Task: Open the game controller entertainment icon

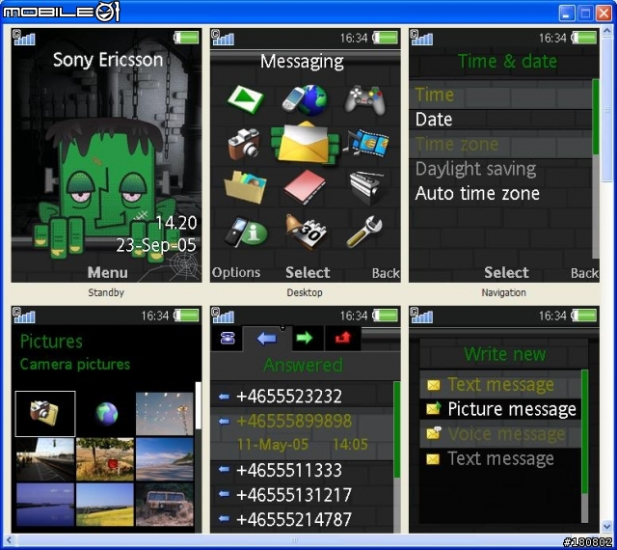Action: [x=364, y=99]
